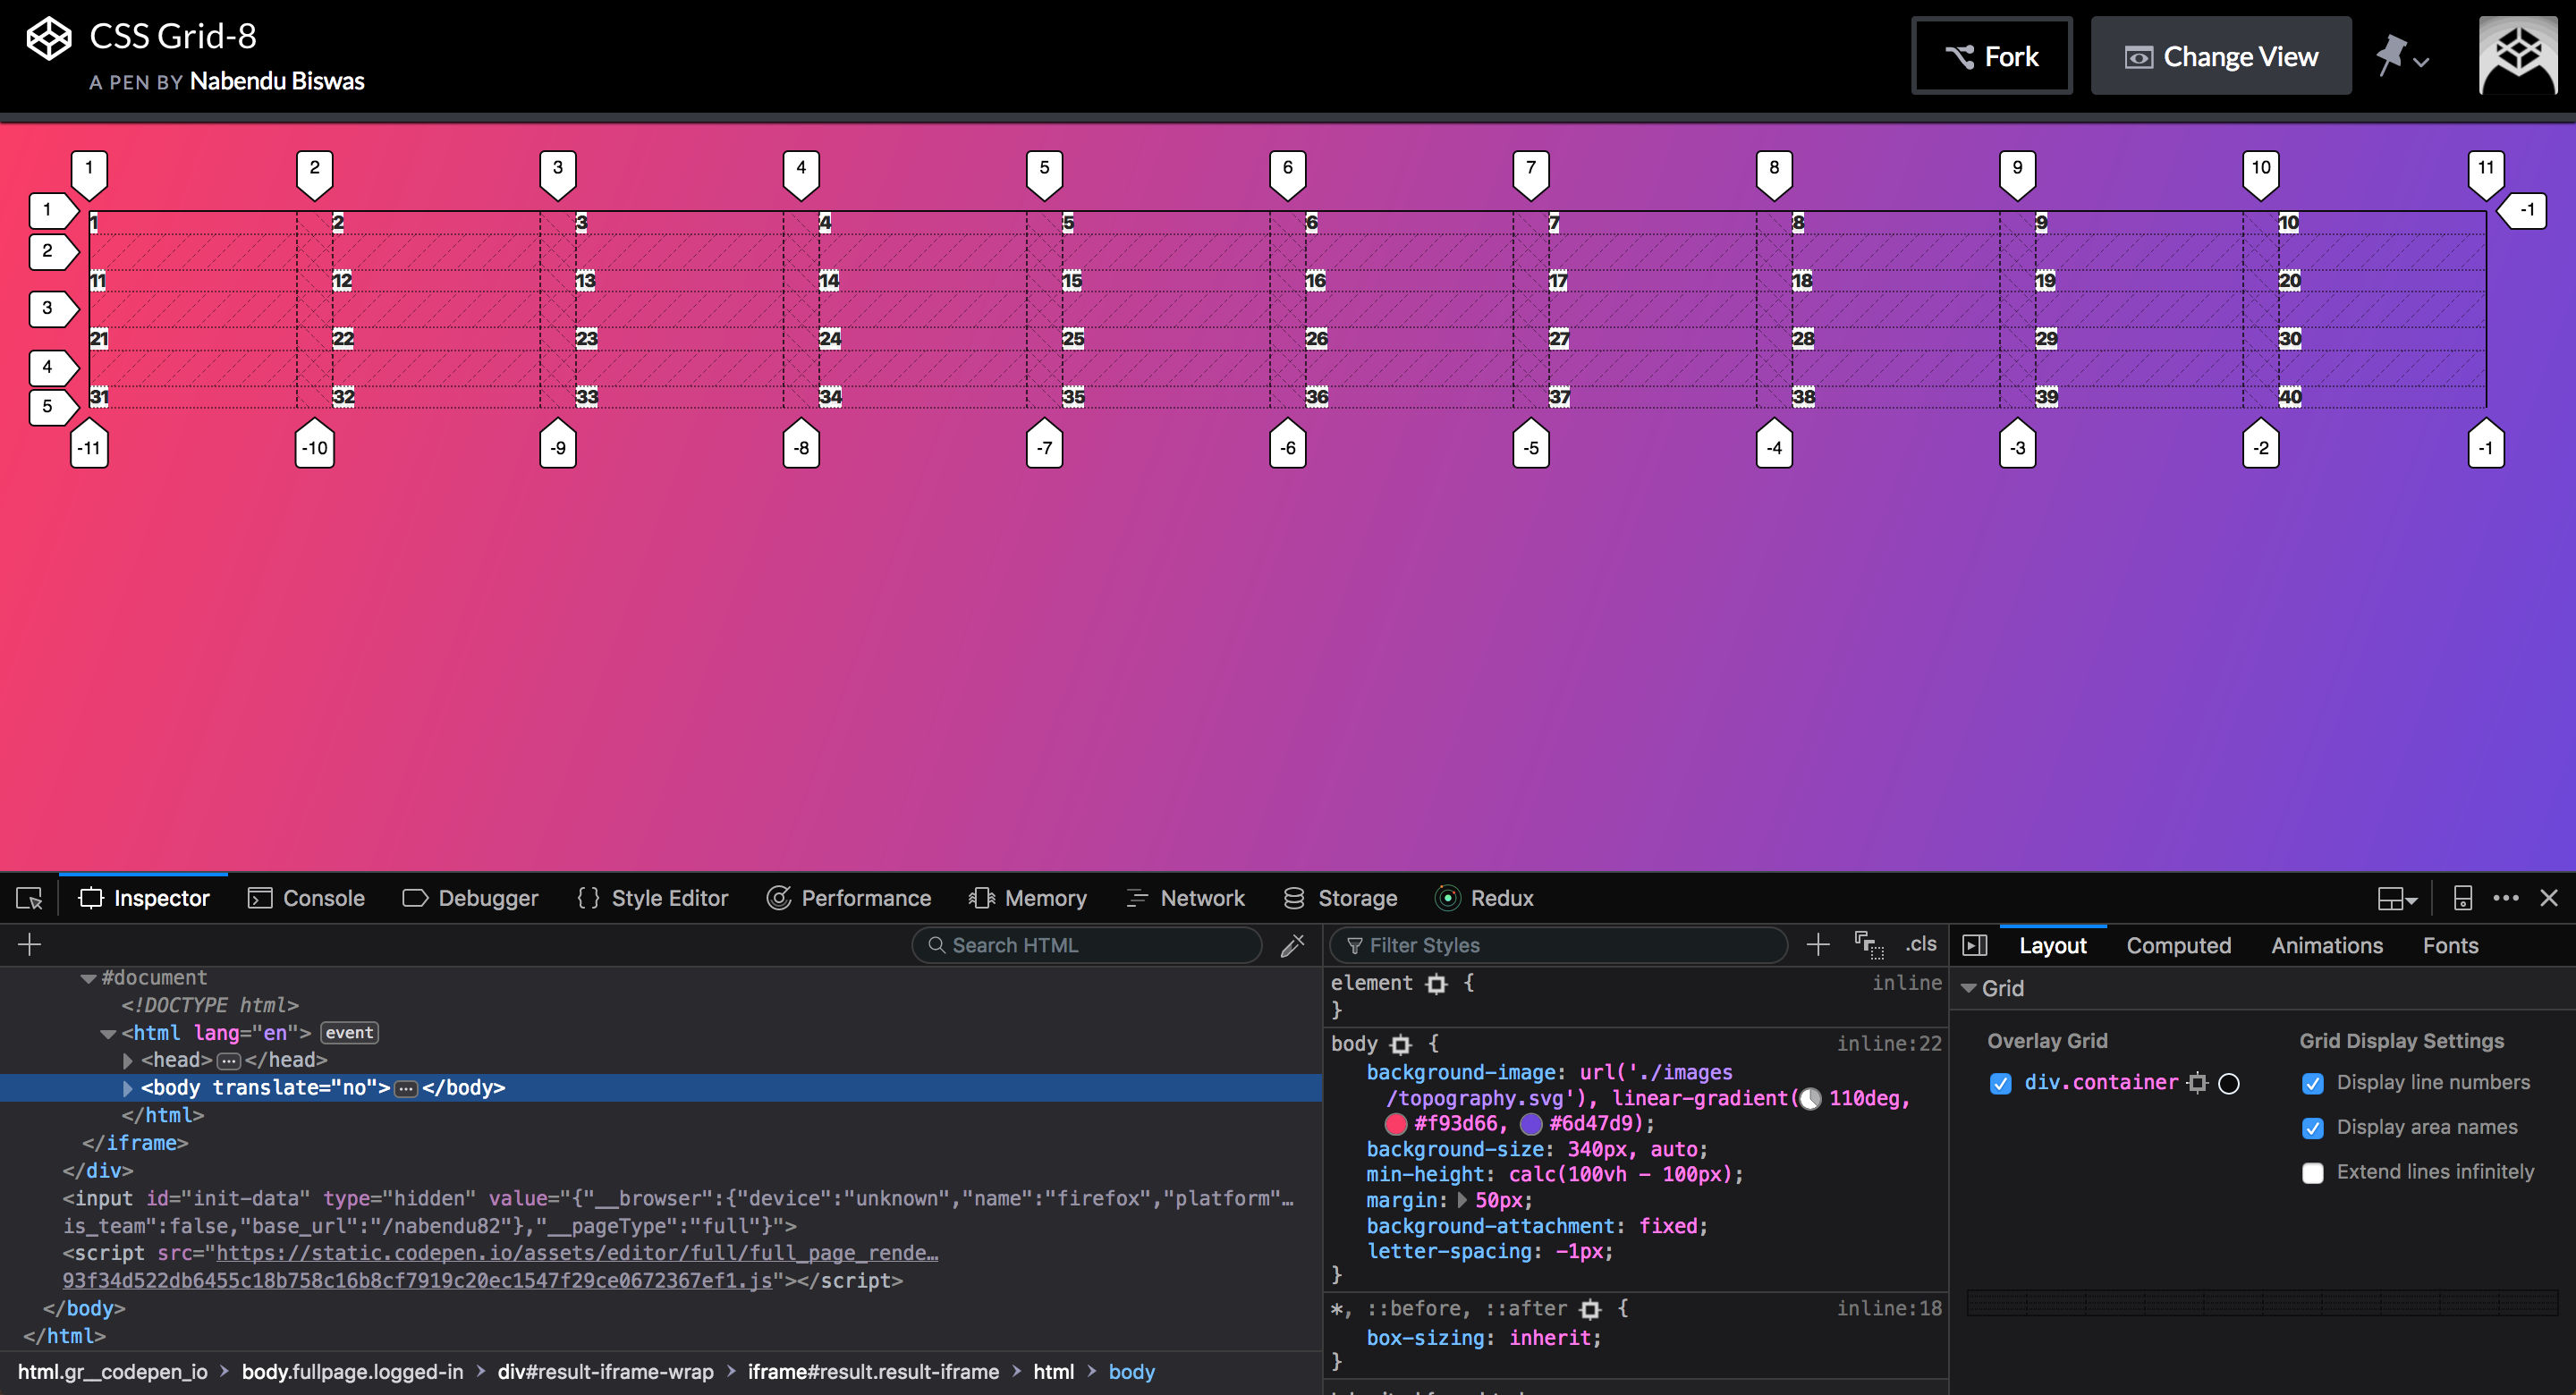Open the 110deg angle swatch in linear-gradient

tap(1810, 1099)
